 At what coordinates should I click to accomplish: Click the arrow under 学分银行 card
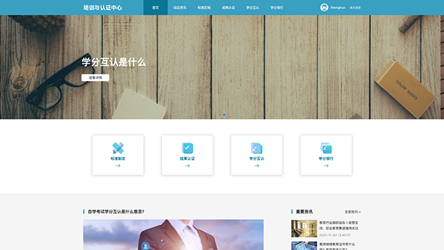[326, 166]
